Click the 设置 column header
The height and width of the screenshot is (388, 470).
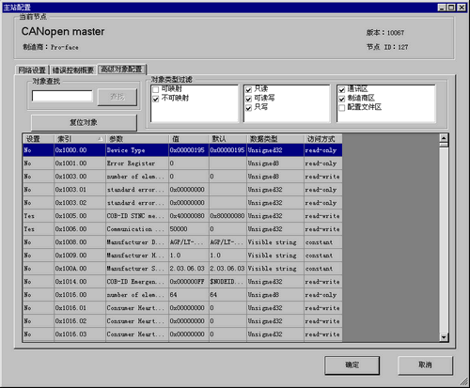[x=39, y=139]
